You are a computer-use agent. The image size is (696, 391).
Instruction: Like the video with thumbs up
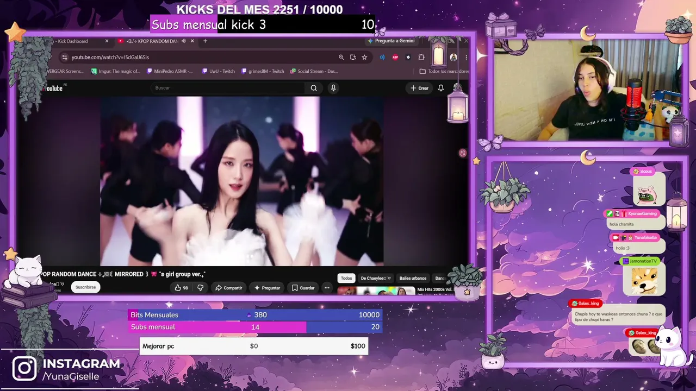pyautogui.click(x=181, y=288)
